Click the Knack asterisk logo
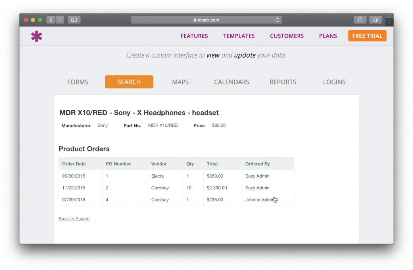Image resolution: width=413 pixels, height=270 pixels. 36,36
